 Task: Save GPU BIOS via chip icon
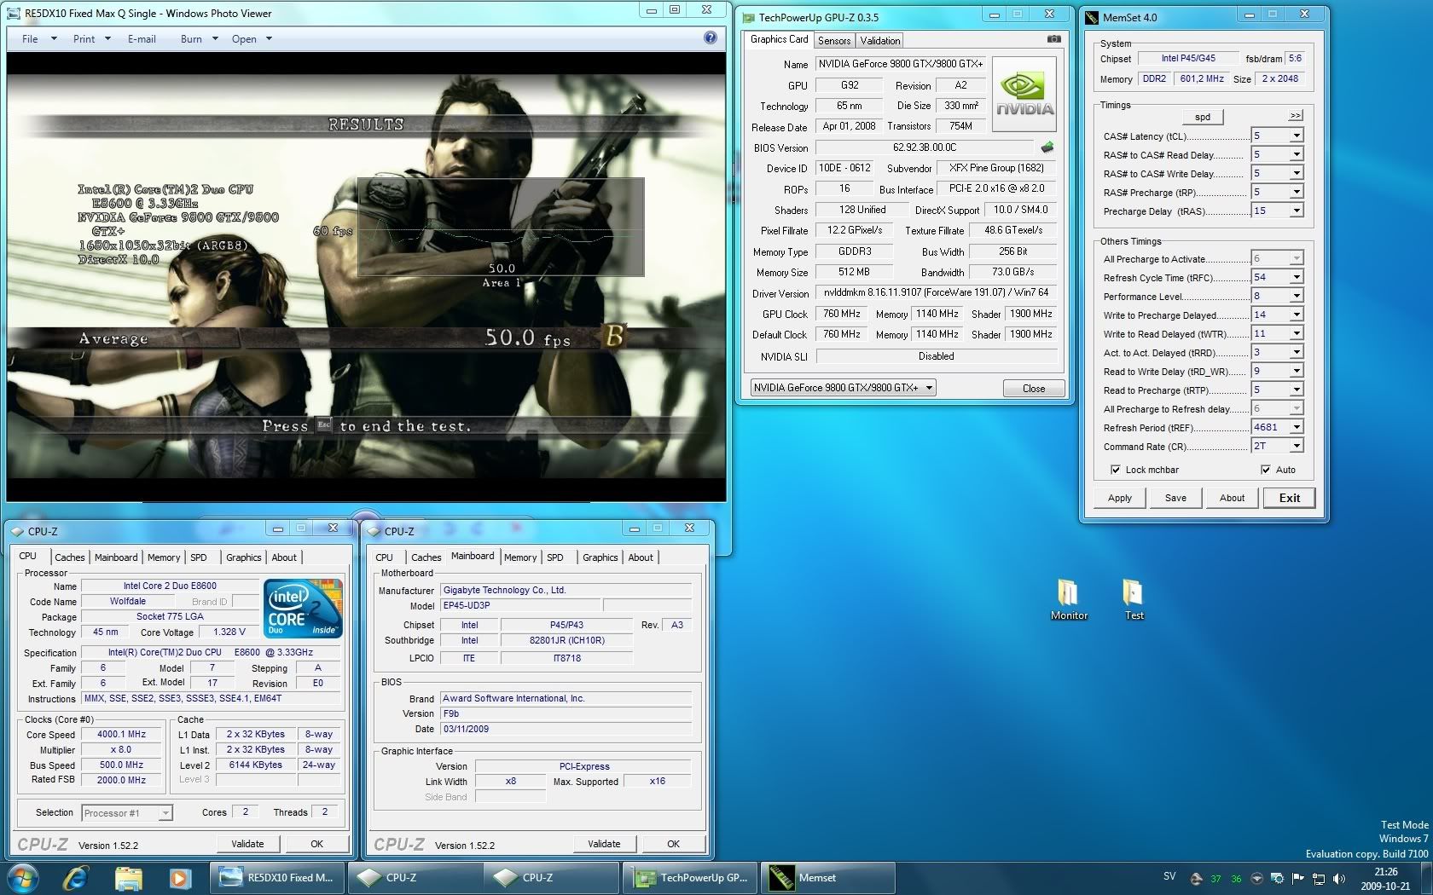tap(1047, 147)
